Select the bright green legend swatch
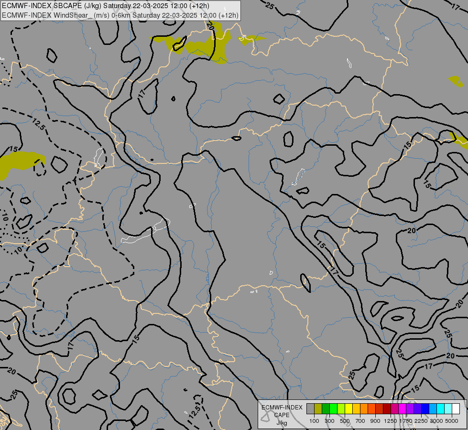 click(x=333, y=408)
